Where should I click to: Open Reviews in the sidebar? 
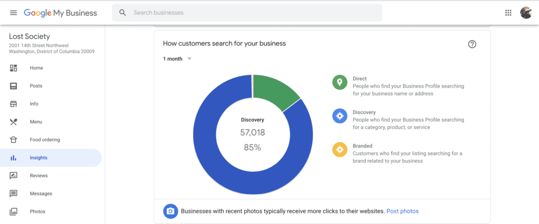[x=38, y=176]
